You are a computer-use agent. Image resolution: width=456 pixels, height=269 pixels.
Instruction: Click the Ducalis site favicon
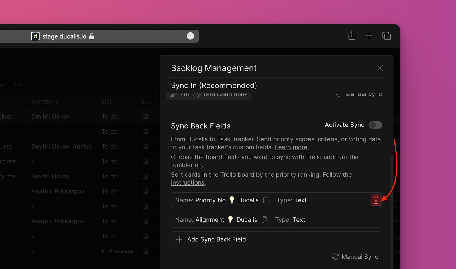35,36
